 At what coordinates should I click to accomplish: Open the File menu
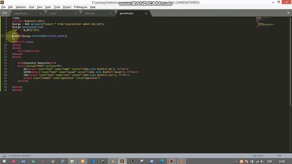point(3,7)
